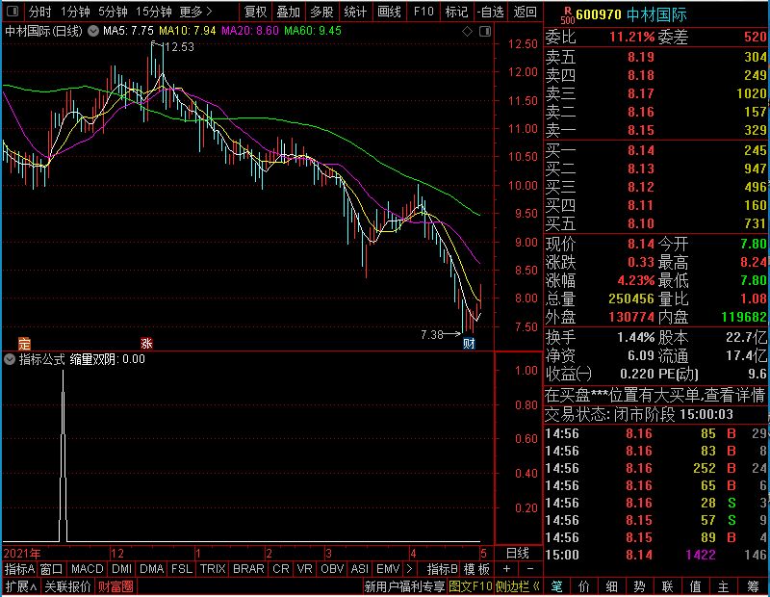Open the F10 company info
Viewport: 770px width, 597px height.
point(423,12)
